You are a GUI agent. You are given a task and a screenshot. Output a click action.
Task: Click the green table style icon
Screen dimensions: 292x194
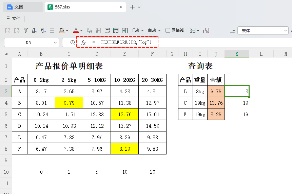point(193,30)
